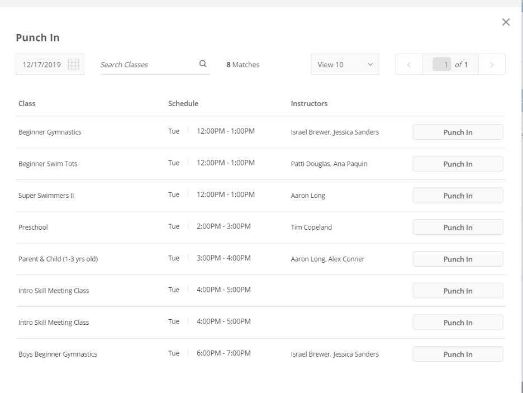The image size is (523, 393).
Task: Click the Instructors column header
Action: [309, 103]
